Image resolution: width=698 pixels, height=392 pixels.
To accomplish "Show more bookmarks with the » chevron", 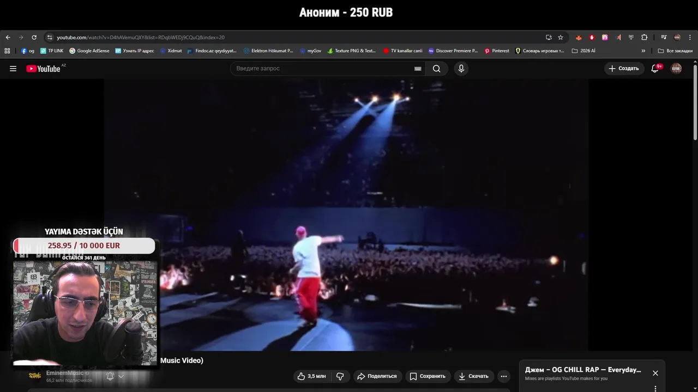I will click(643, 51).
